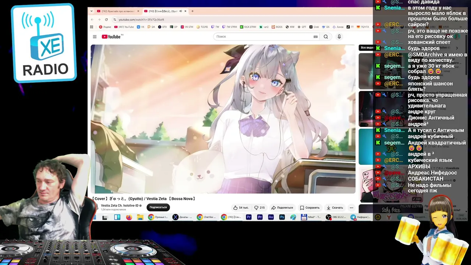Click the video player to pause playback
471x265 pixels.
coord(223,119)
